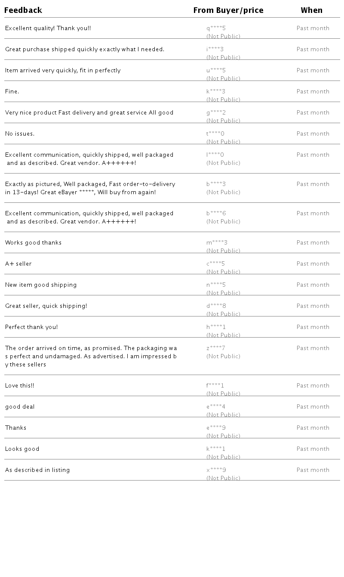This screenshot has height=577, width=344.
Task: Click buyer x****9 username
Action: 216,470
